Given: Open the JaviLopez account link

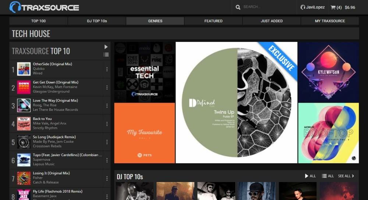Looking at the screenshot, I should click(312, 7).
